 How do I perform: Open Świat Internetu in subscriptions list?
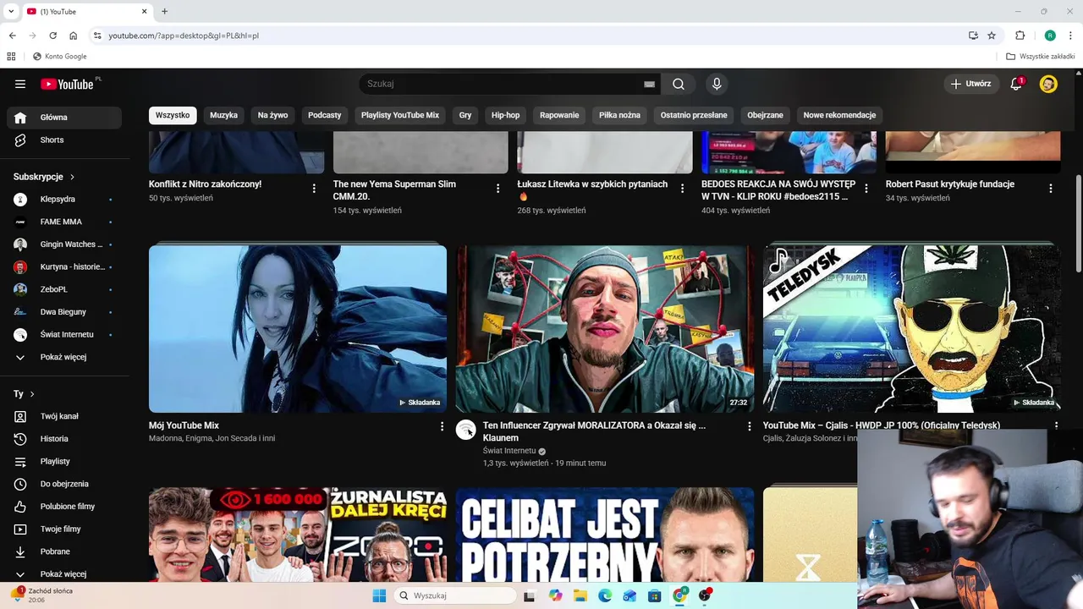point(64,334)
